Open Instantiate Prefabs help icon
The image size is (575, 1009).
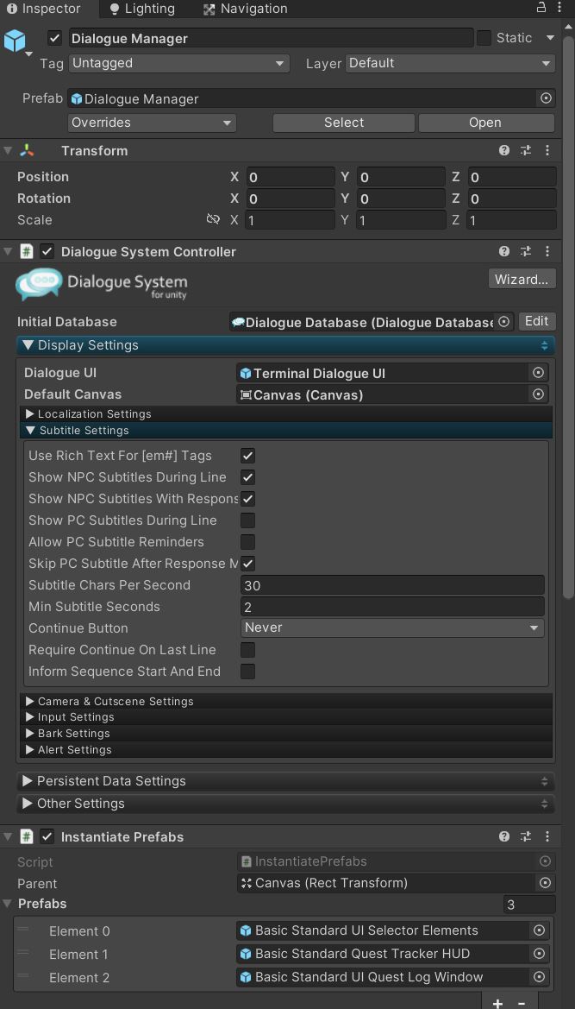point(504,836)
